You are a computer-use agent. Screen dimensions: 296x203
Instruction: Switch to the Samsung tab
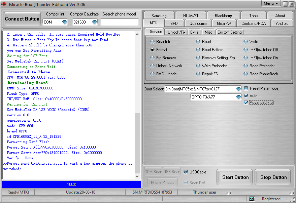(x=159, y=16)
